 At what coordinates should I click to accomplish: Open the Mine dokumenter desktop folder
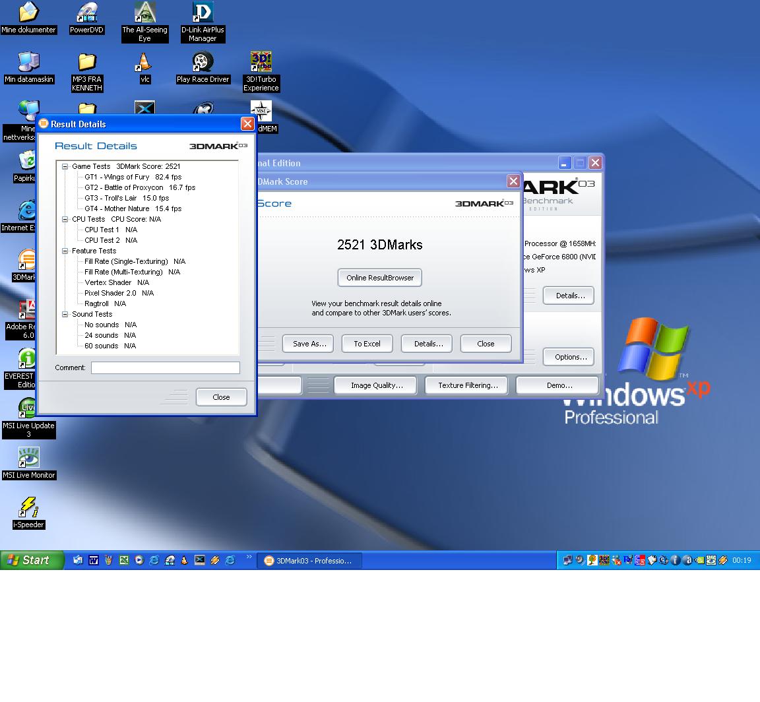point(28,18)
